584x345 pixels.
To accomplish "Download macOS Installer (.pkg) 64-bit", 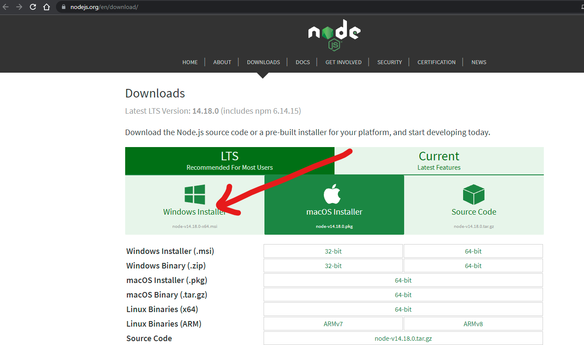I will click(403, 280).
